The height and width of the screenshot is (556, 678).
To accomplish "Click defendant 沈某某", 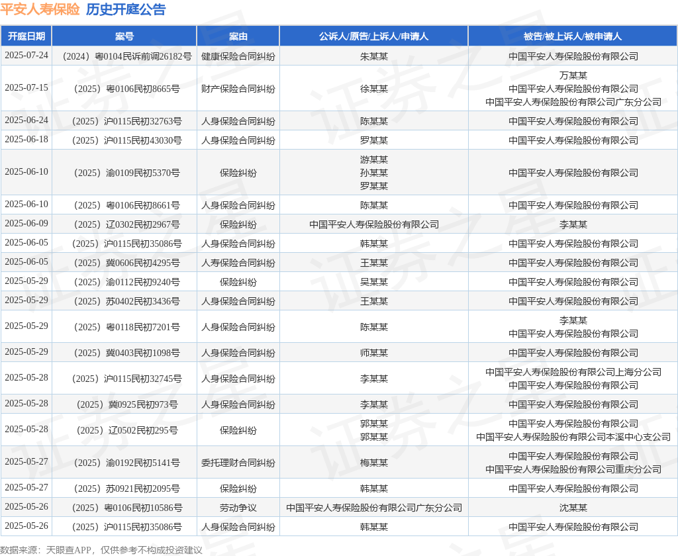I will click(573, 508).
